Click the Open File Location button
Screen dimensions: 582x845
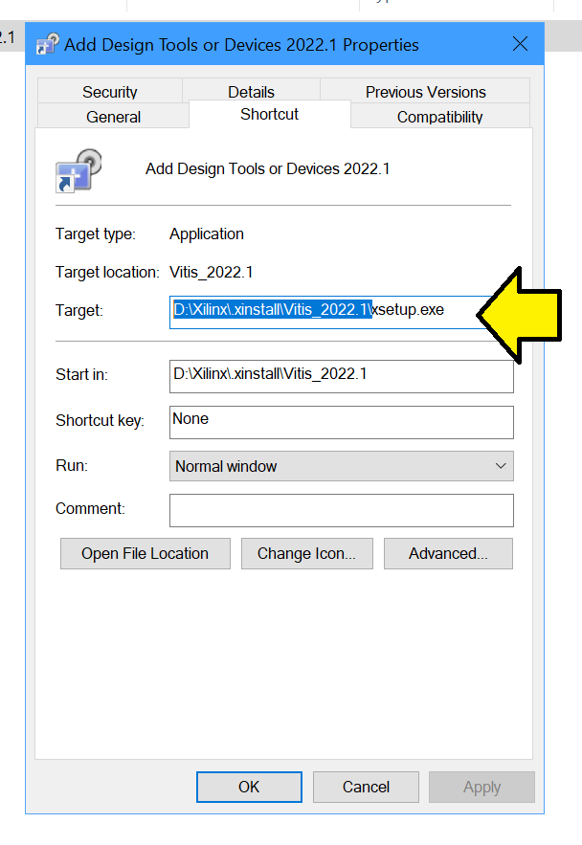[145, 553]
